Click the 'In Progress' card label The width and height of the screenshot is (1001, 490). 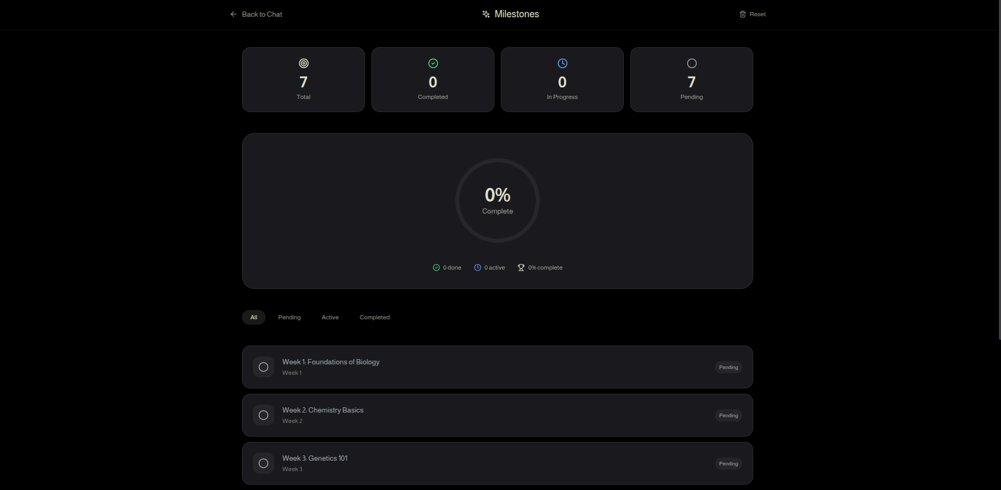(x=563, y=97)
